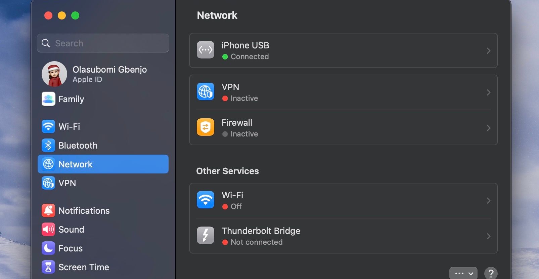The height and width of the screenshot is (279, 539).
Task: Click the Apple ID memoji avatar
Action: [x=54, y=74]
